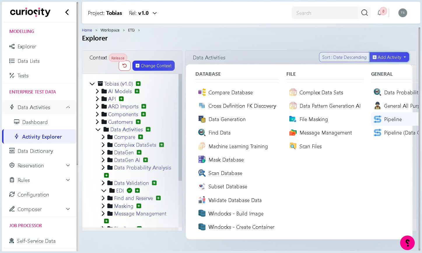This screenshot has height=253, width=422.
Task: Open Configuration in the sidebar
Action: tap(33, 194)
